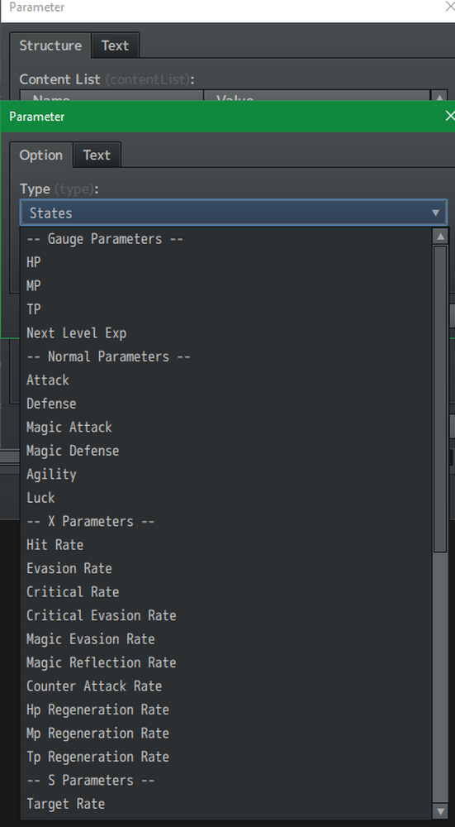Open the Type dropdown showing States
455x827 pixels.
tap(234, 213)
